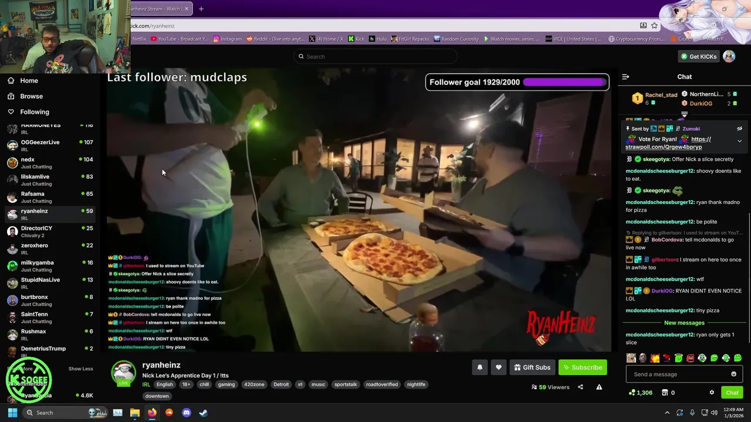751x422 pixels.
Task: Expand the pinned message chevron
Action: [739, 141]
